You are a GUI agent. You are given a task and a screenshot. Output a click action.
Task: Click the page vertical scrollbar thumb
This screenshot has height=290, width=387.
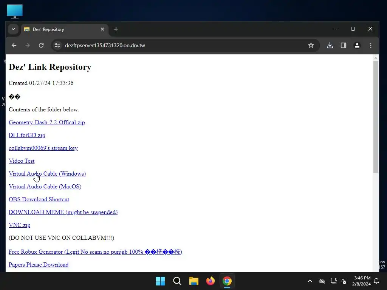tap(376, 116)
